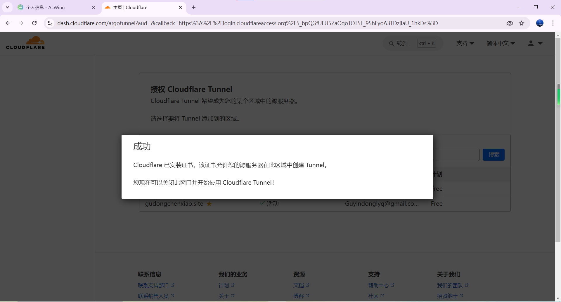Open the 计划 footer link

coord(226,285)
